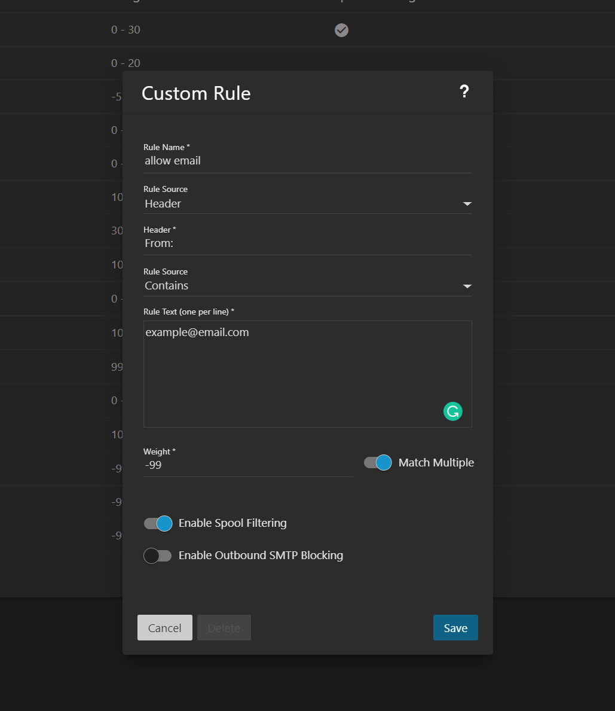Select the background row with weight 0 - 20
The width and height of the screenshot is (615, 711).
60,63
